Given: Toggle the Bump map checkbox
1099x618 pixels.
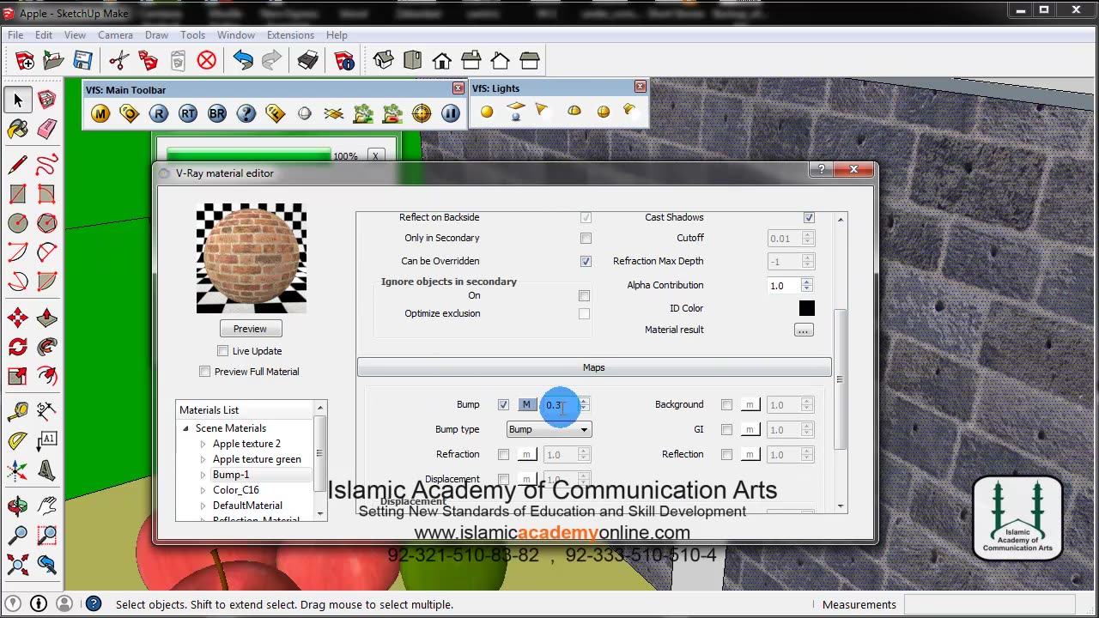Looking at the screenshot, I should [x=503, y=404].
